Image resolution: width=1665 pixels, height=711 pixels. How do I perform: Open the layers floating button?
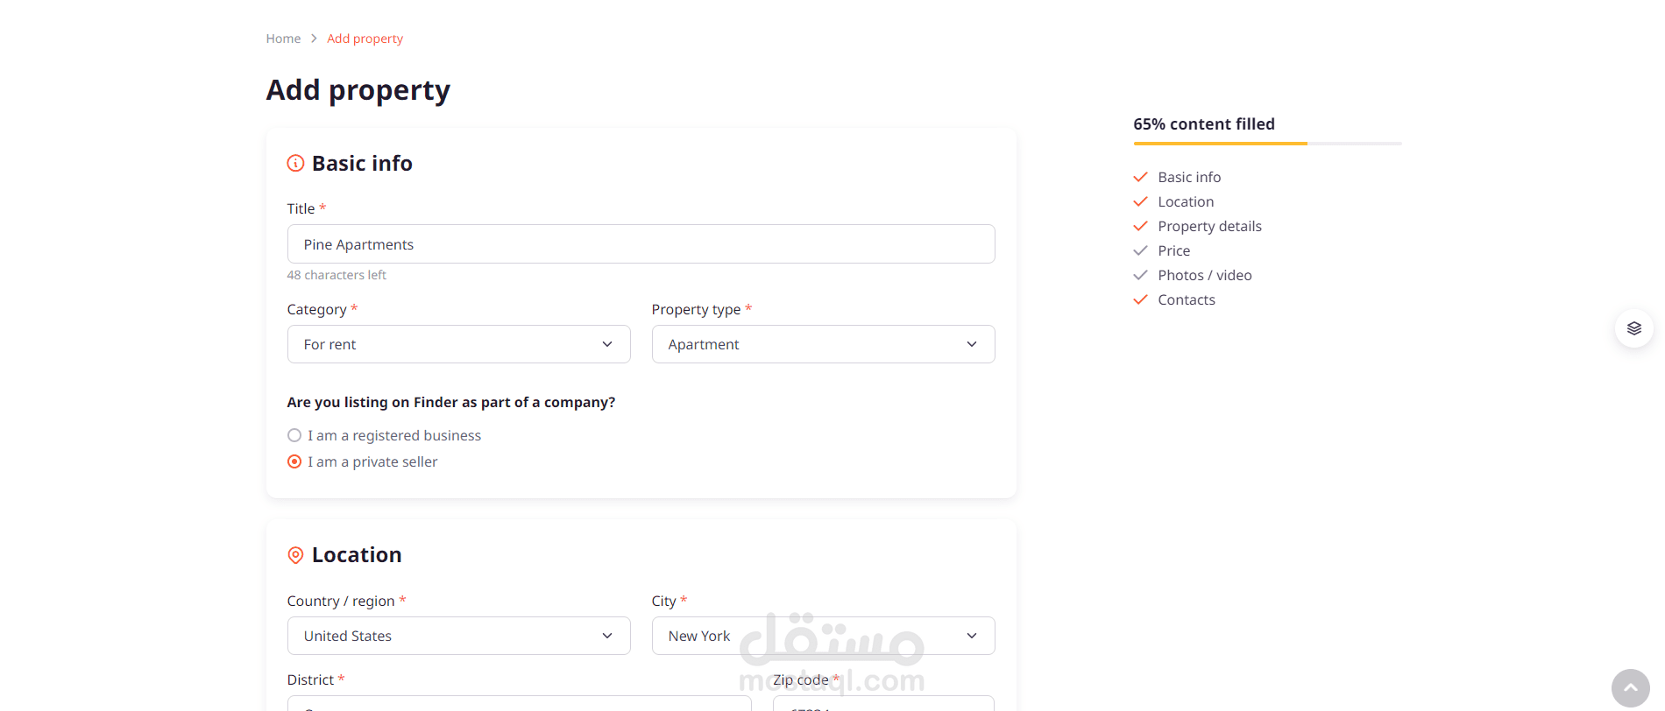click(1633, 328)
